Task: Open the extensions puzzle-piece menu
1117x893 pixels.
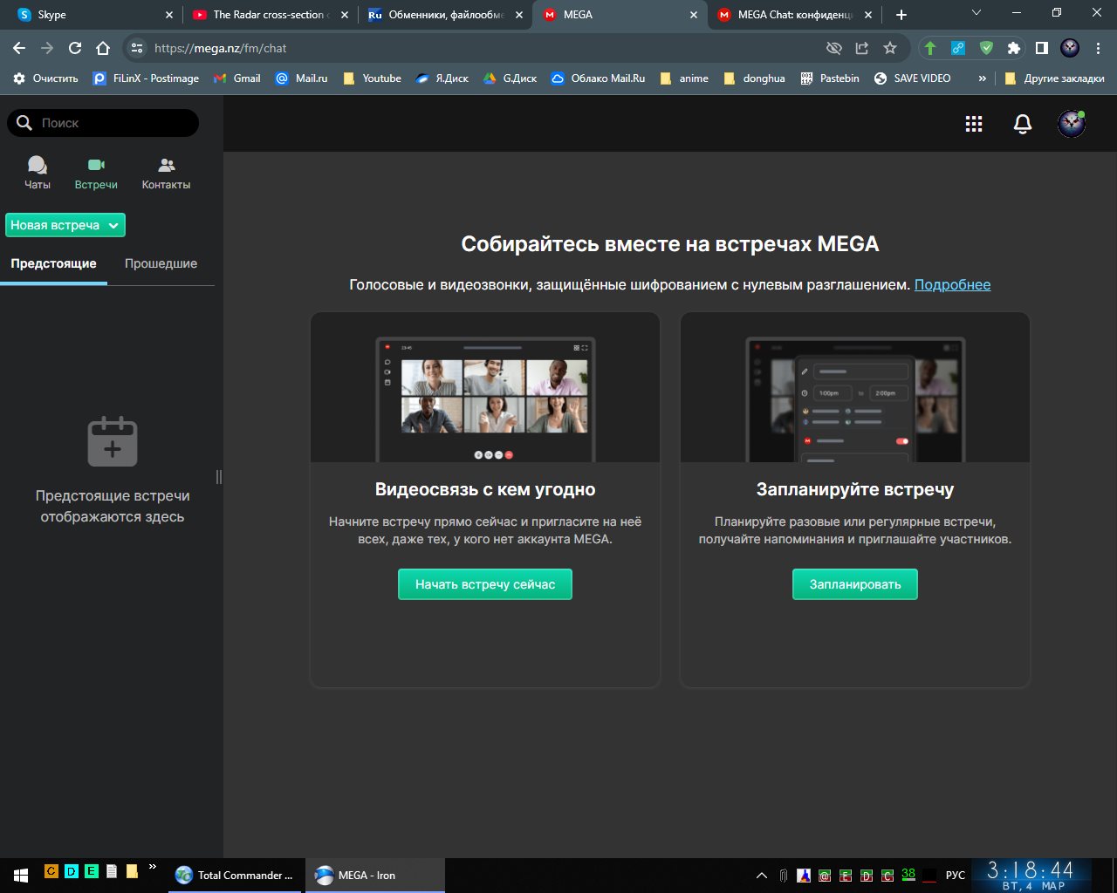Action: tap(1014, 48)
